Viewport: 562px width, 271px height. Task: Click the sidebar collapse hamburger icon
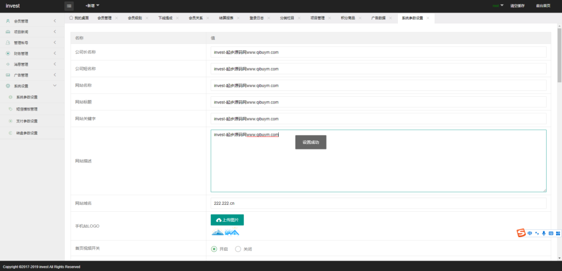click(69, 5)
